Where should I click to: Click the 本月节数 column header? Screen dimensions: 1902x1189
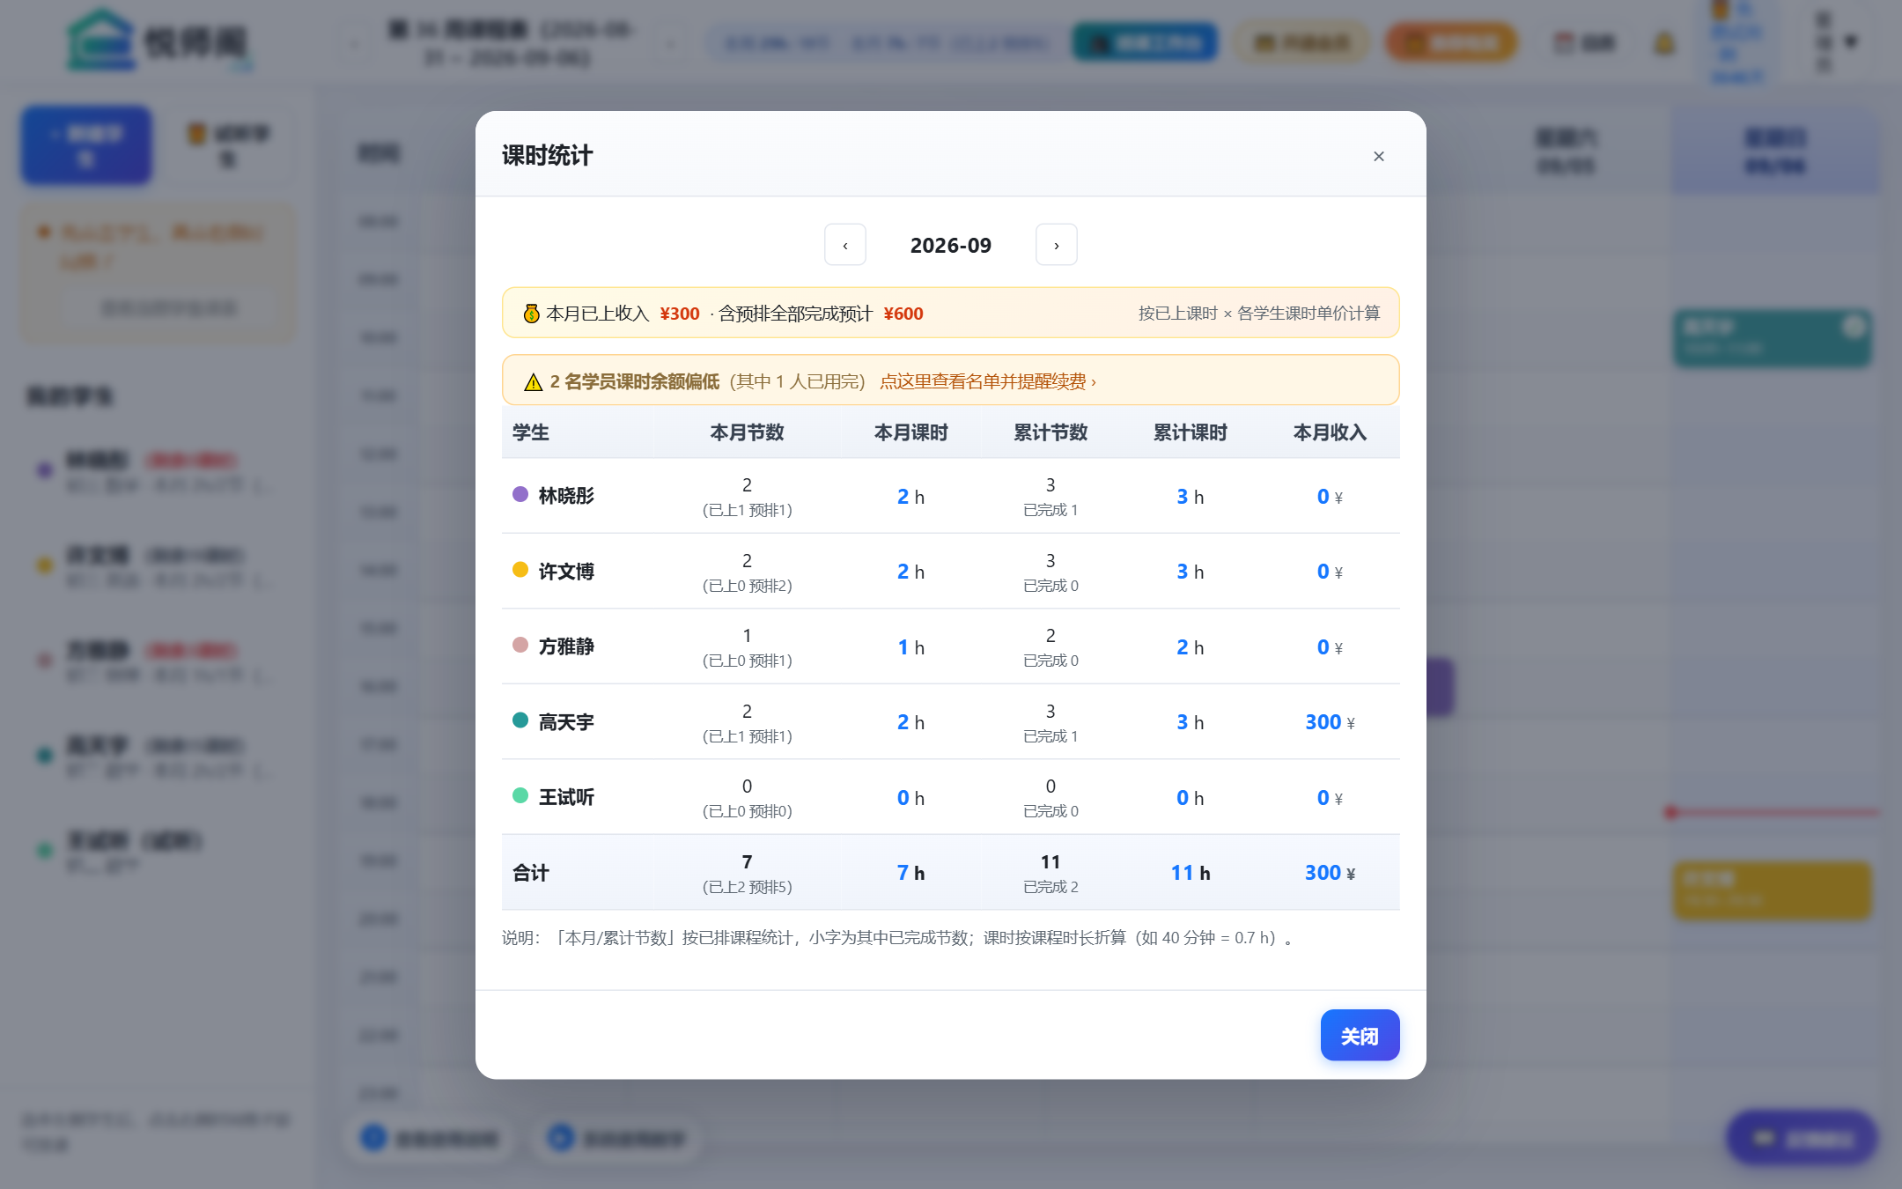click(747, 432)
